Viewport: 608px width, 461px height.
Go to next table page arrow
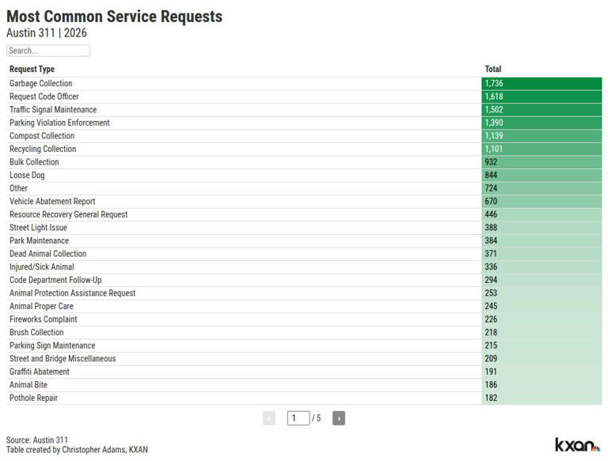[339, 418]
